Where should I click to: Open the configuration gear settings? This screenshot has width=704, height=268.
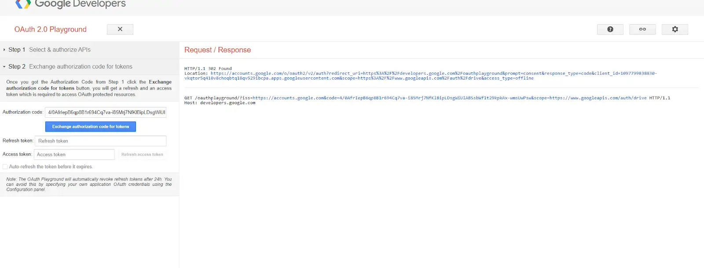[675, 29]
